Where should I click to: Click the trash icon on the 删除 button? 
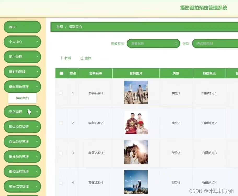pos(82,58)
